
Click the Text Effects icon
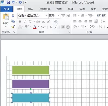[x=20, y=27]
